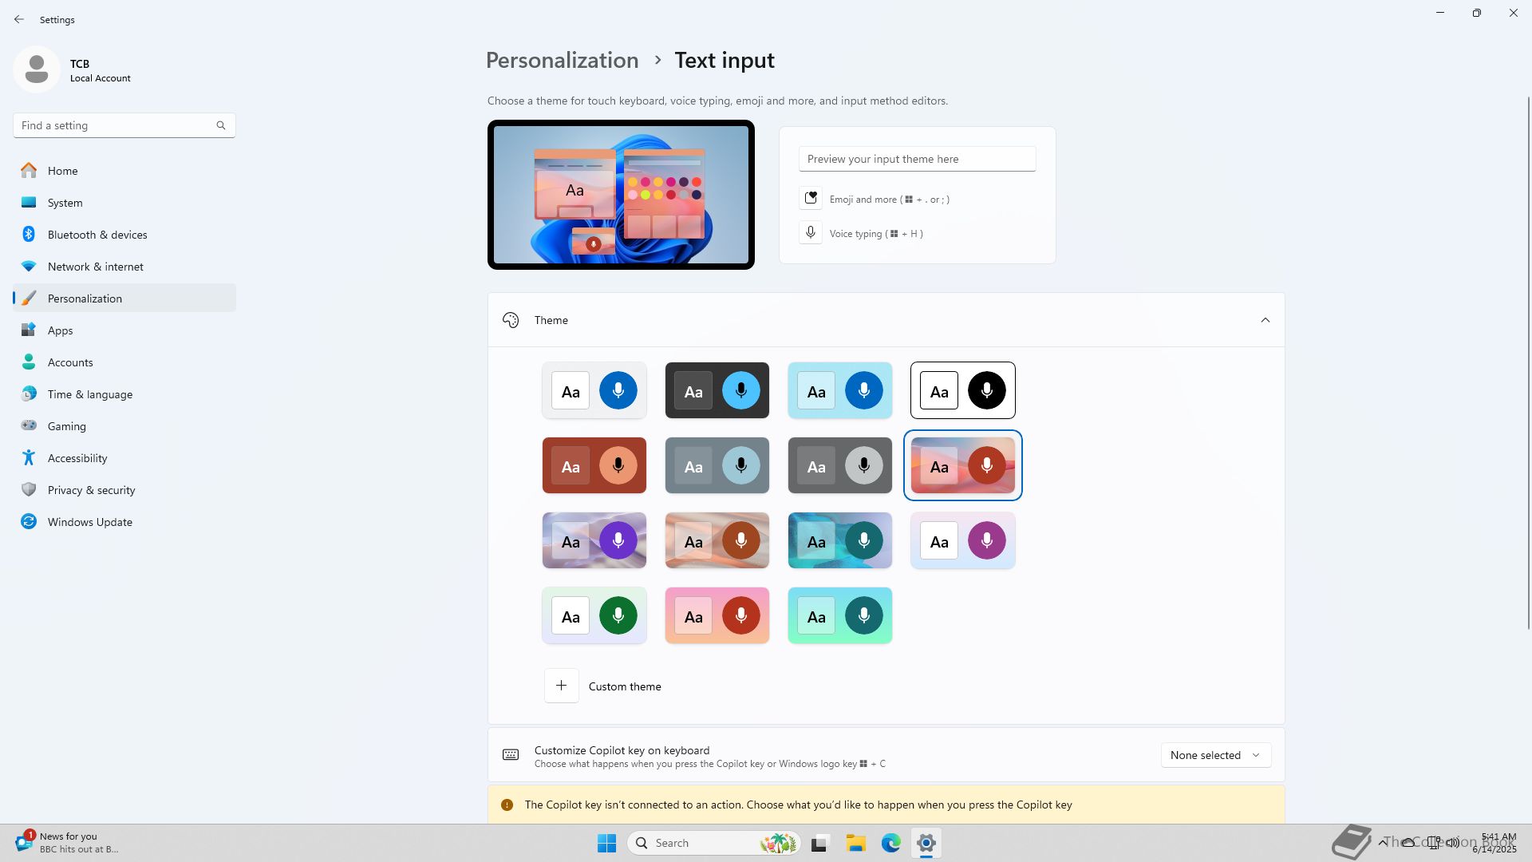Click the Preview your input theme field
The width and height of the screenshot is (1532, 862).
coord(917,159)
